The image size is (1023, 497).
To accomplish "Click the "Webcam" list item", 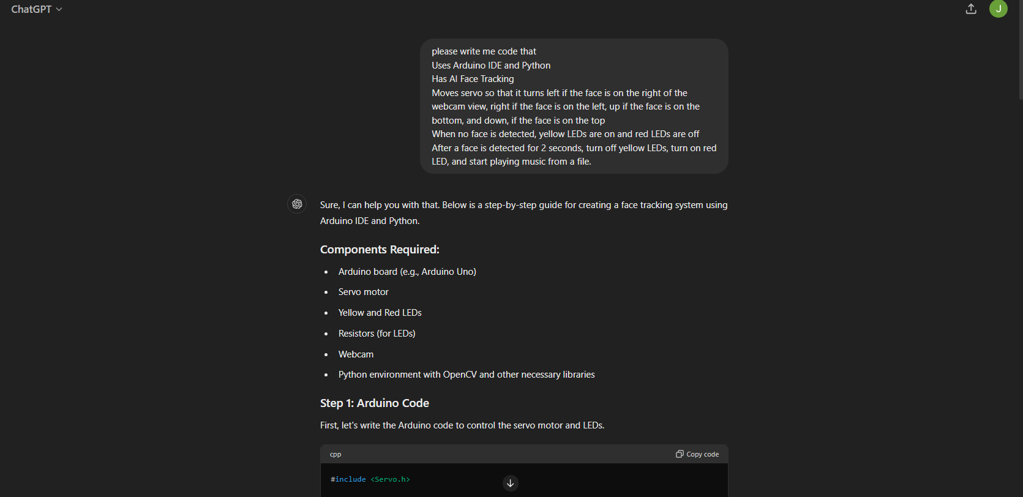I will (x=356, y=354).
